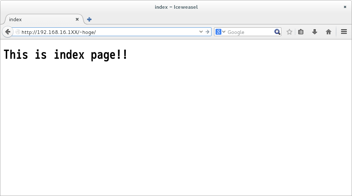Go to Home page icon
352x196 pixels.
[329, 32]
